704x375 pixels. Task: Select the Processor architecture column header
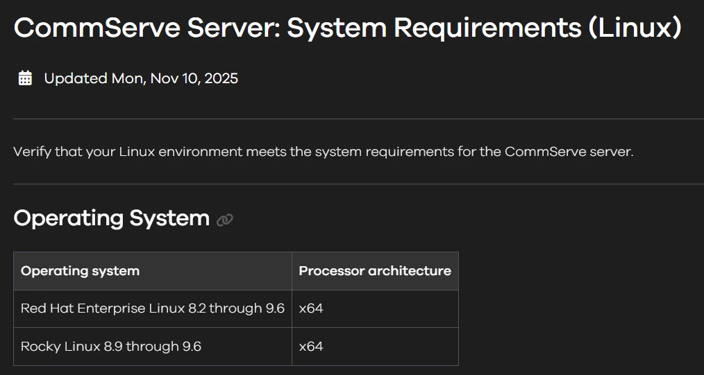[x=375, y=271]
